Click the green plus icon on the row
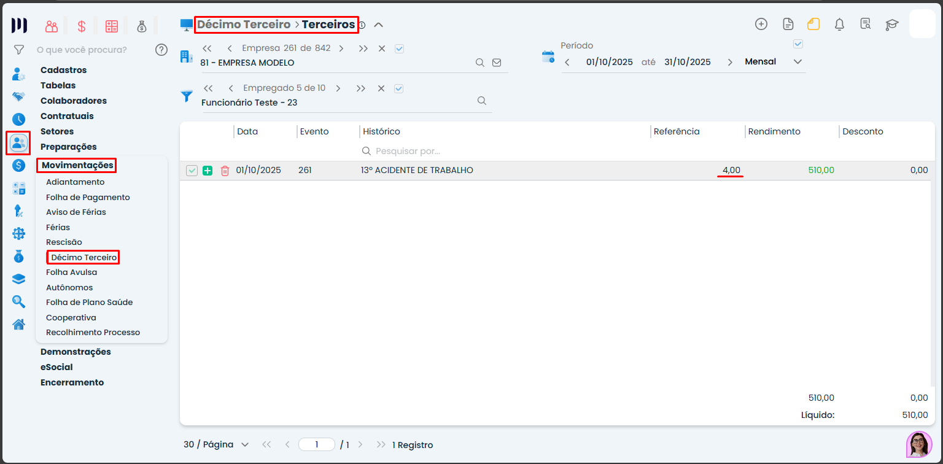 [208, 171]
